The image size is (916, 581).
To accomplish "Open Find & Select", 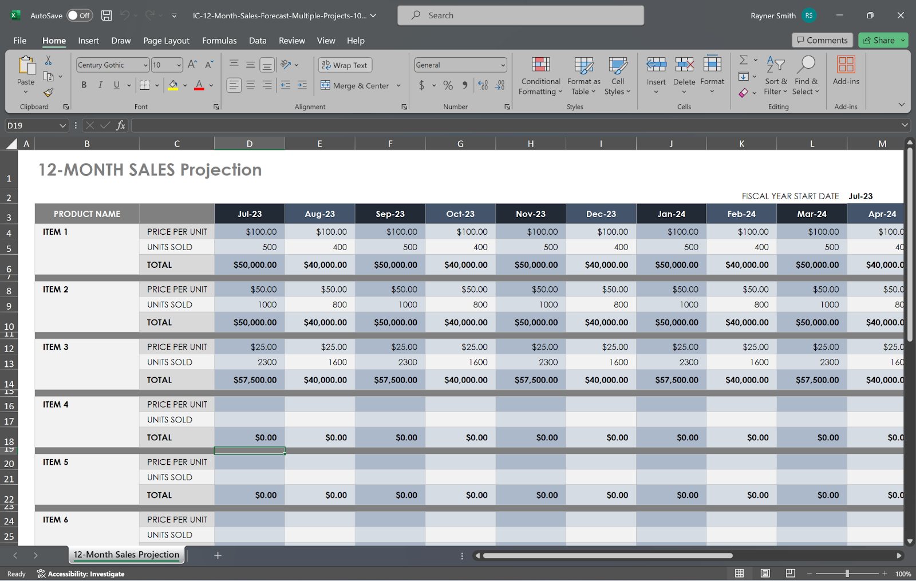I will 806,76.
